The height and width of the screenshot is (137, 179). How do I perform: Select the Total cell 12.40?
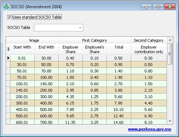click(x=119, y=116)
